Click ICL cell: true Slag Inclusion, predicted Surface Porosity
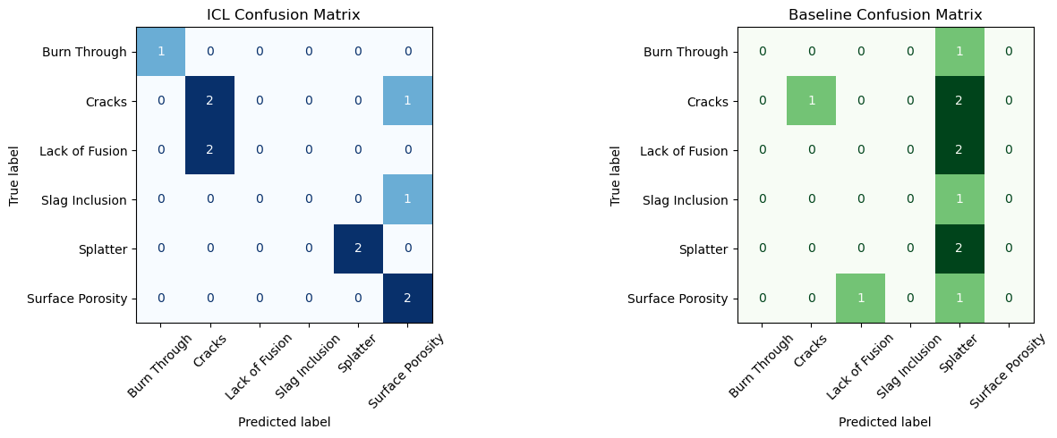1057x438 pixels. pos(407,198)
